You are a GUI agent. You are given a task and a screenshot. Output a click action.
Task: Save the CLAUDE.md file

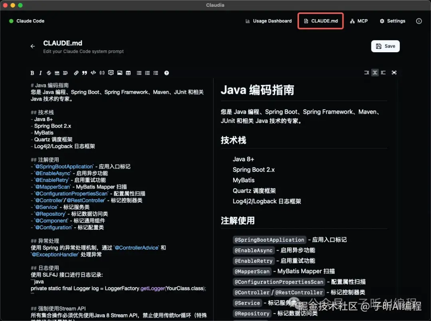coord(386,46)
